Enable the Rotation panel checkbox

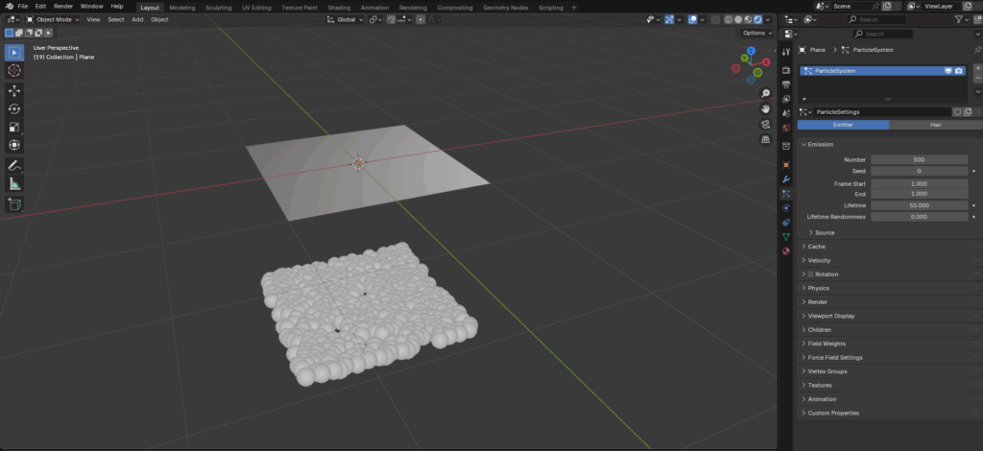point(810,274)
